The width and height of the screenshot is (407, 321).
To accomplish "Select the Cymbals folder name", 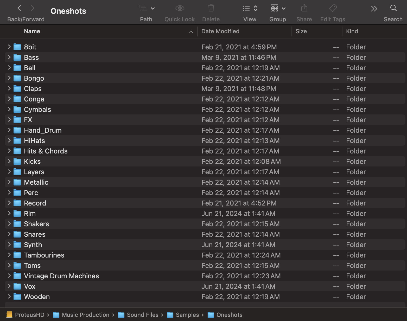I will tap(37, 110).
